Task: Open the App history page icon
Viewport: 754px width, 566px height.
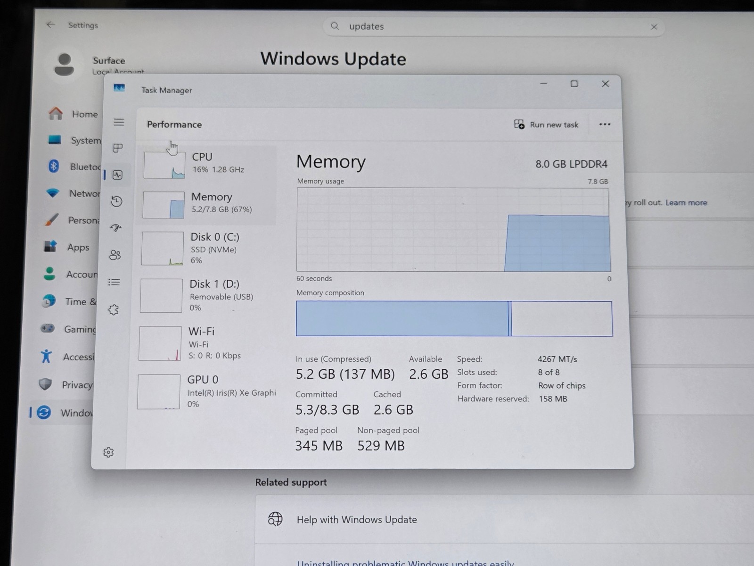Action: [x=116, y=201]
